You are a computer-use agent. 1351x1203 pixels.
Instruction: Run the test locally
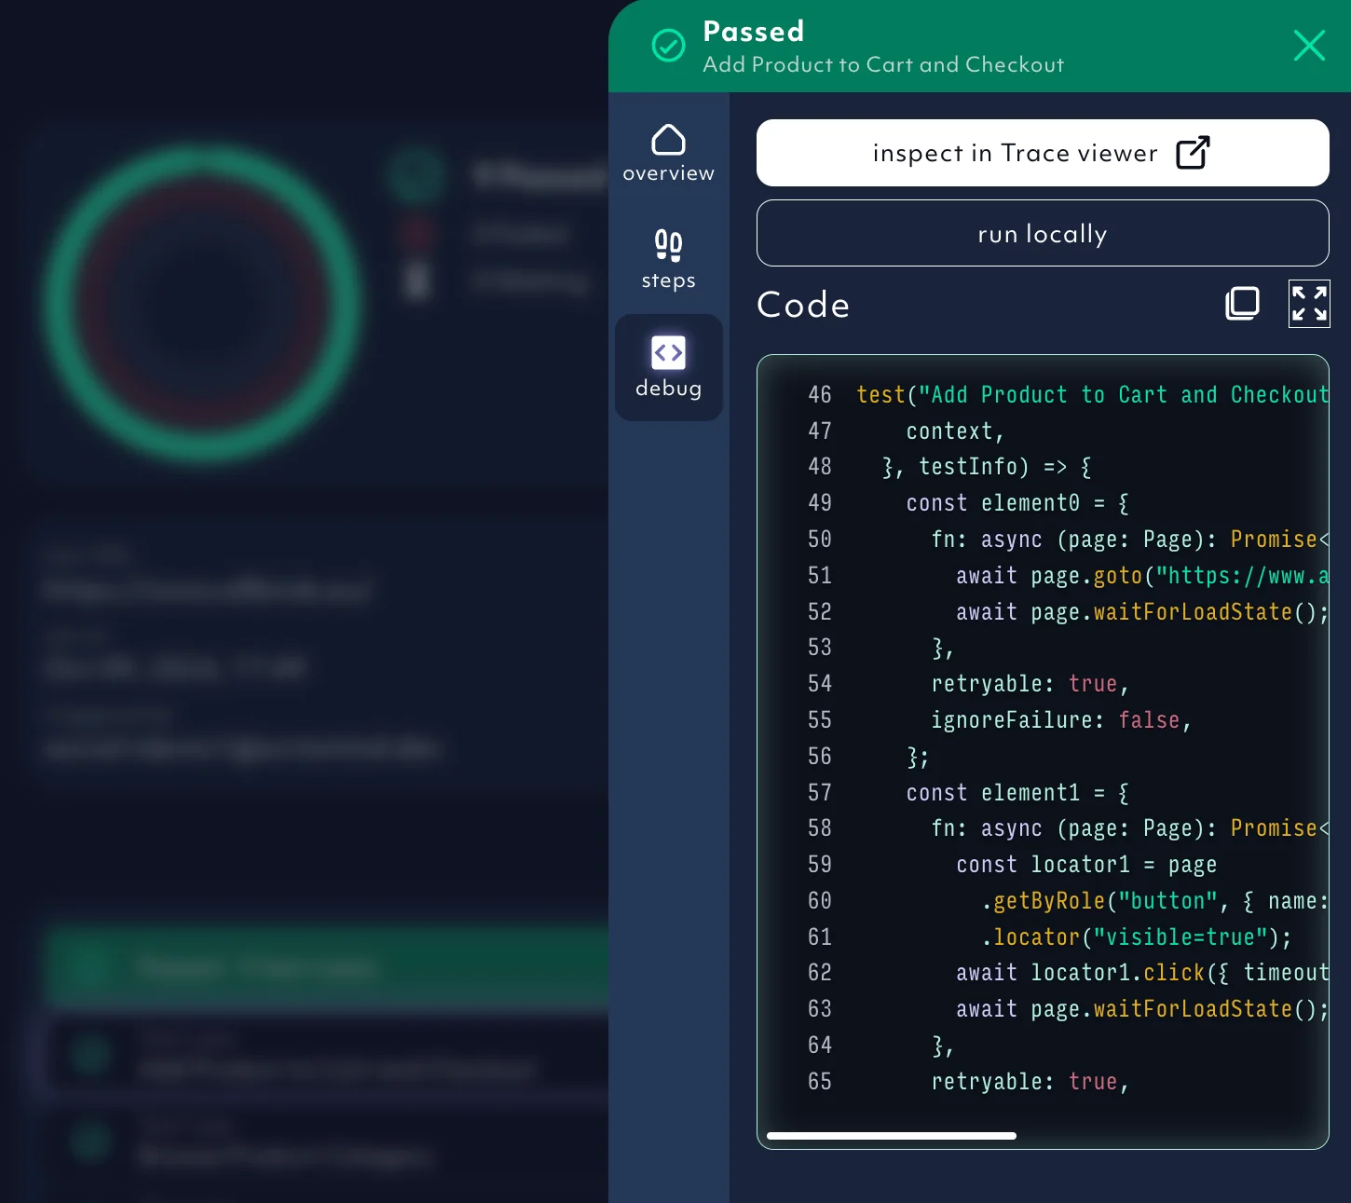(1042, 233)
